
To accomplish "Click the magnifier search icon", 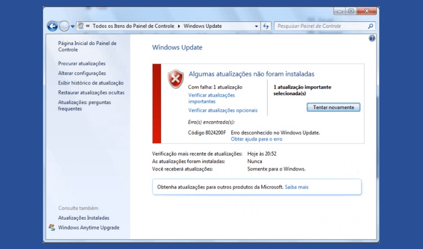I will pyautogui.click(x=371, y=26).
